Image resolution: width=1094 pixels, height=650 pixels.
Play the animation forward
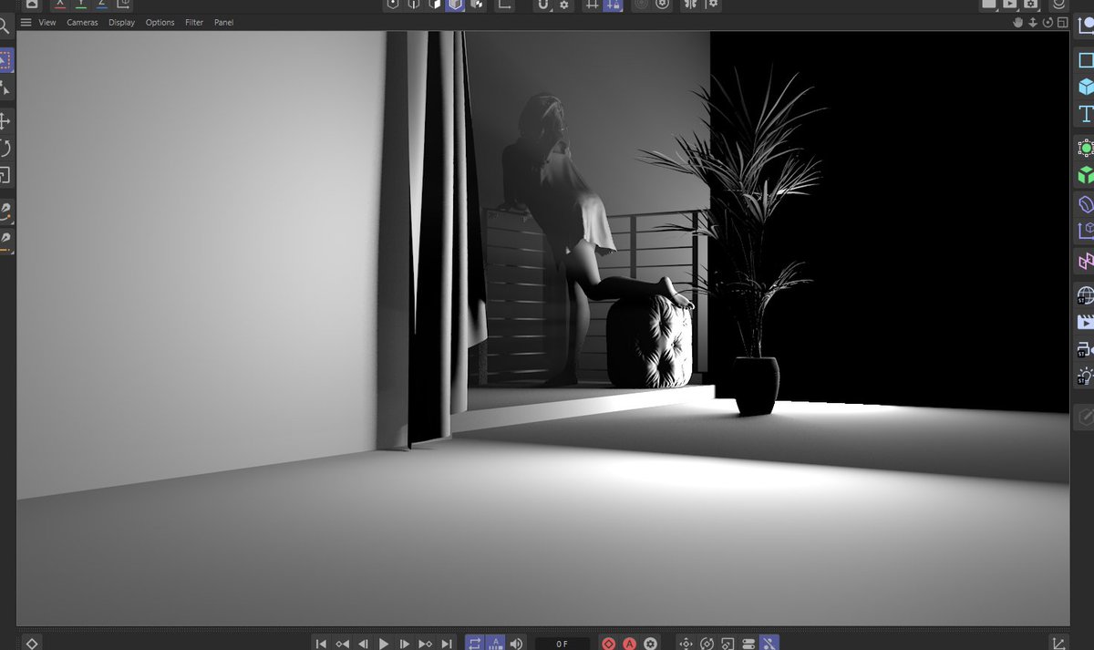point(384,644)
